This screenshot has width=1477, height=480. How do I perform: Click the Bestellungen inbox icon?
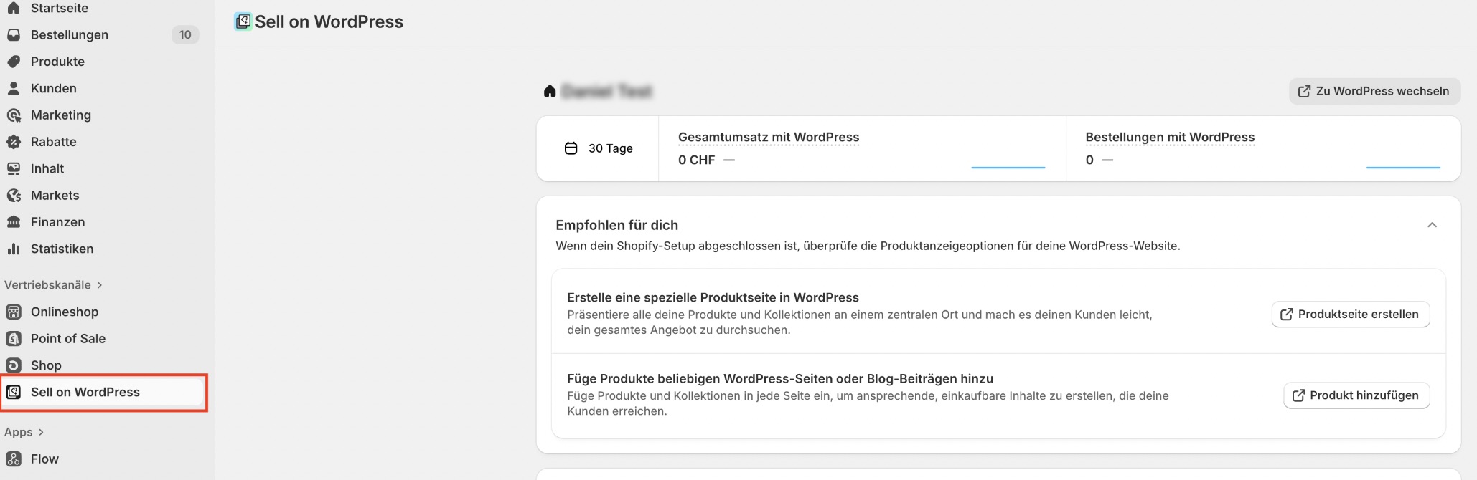coord(14,34)
